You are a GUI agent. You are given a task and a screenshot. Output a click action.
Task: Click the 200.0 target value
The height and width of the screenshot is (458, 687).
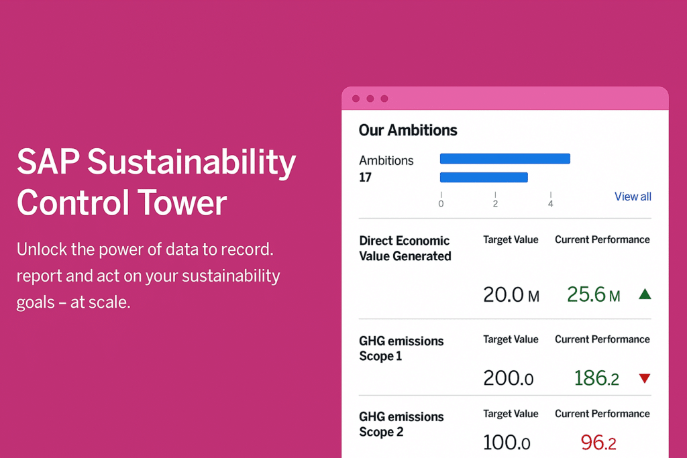pos(509,378)
